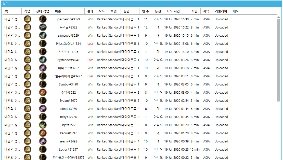This screenshot has height=160, width=283.
Task: Select player name joecheung#3329
Action: coord(68,19)
